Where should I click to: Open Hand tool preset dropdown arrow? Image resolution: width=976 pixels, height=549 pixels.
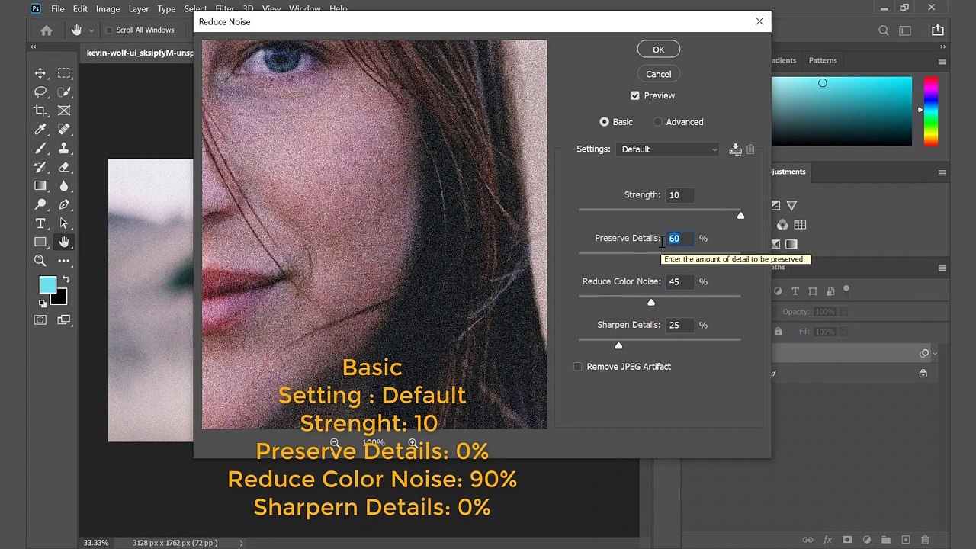tap(91, 30)
